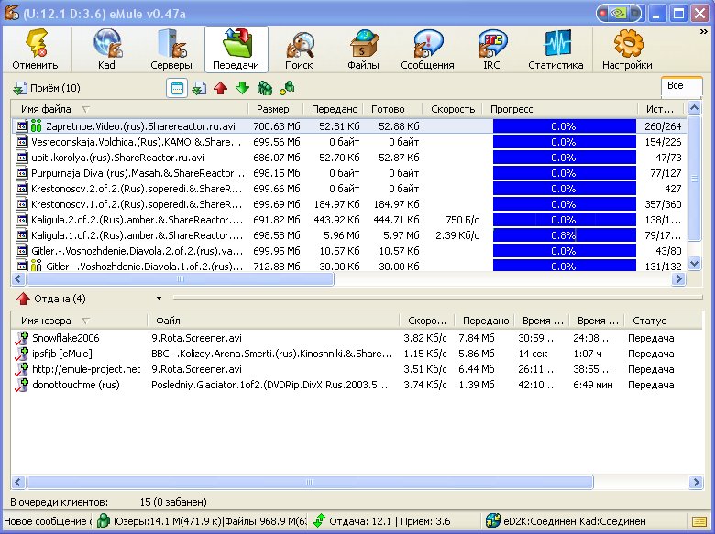
Task: Click the Приём (10) download icon label
Action: [47, 88]
